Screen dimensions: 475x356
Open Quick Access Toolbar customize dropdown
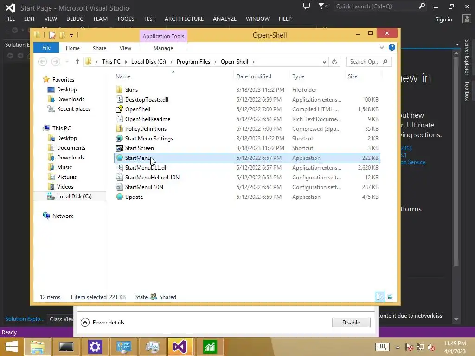(x=71, y=35)
